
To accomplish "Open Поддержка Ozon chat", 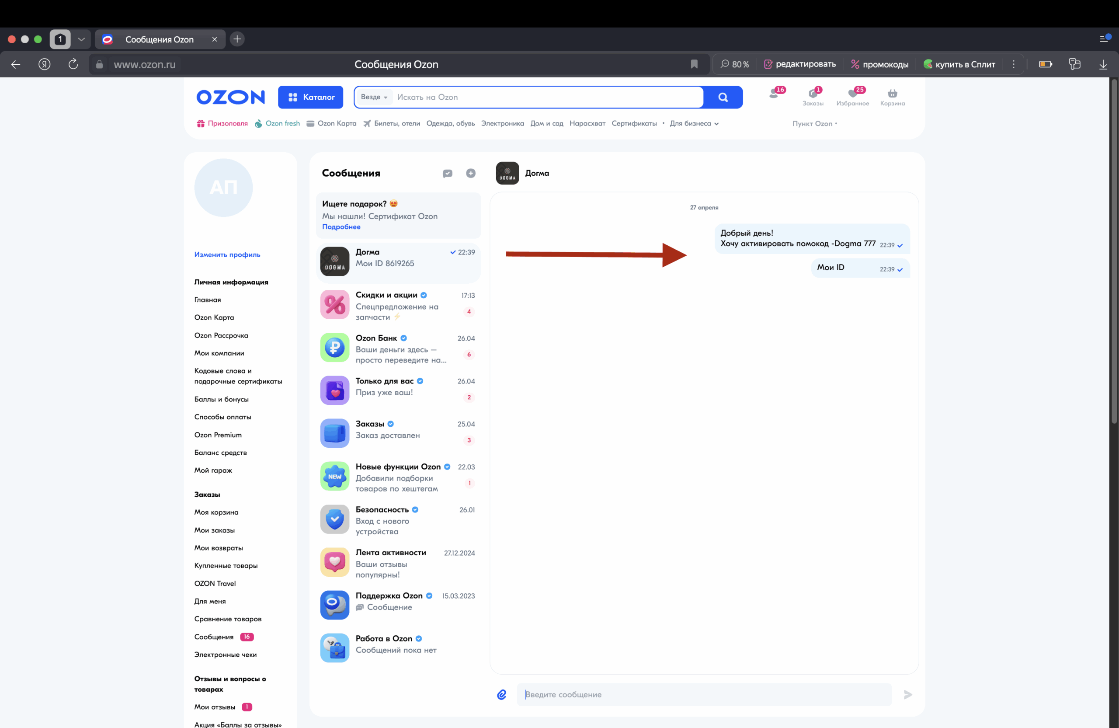I will [x=398, y=605].
